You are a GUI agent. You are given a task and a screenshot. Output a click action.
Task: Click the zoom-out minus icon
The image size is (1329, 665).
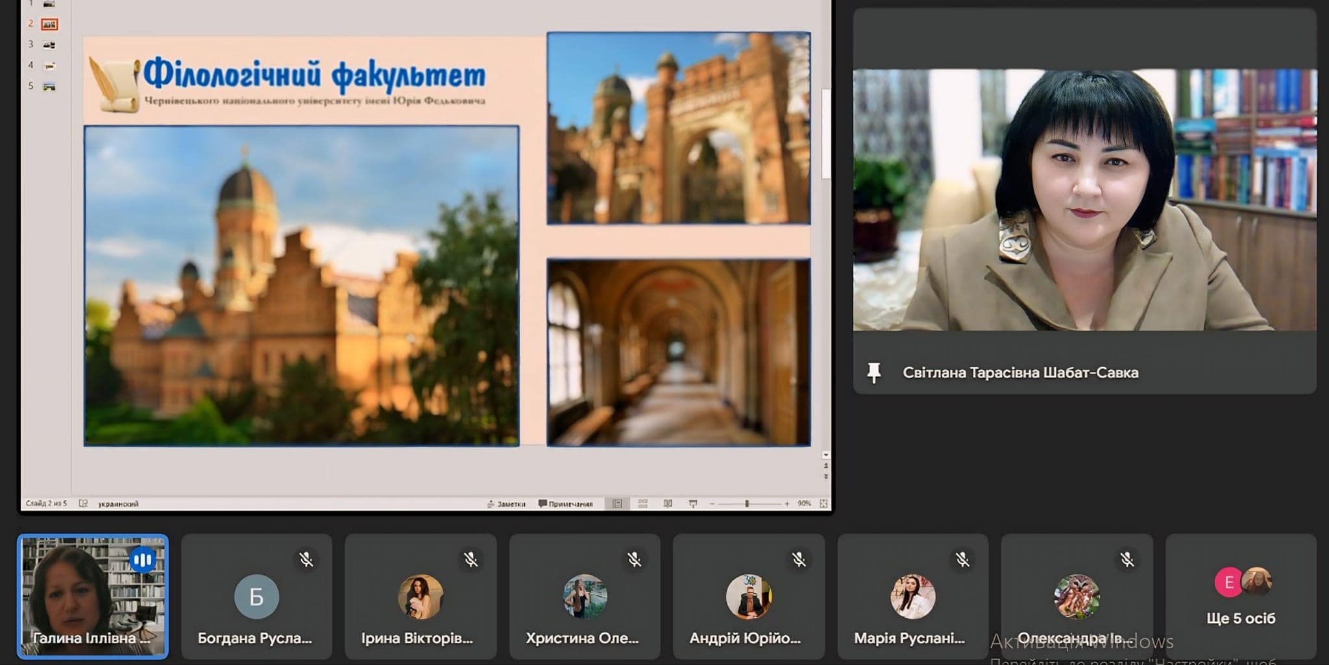[x=712, y=503]
